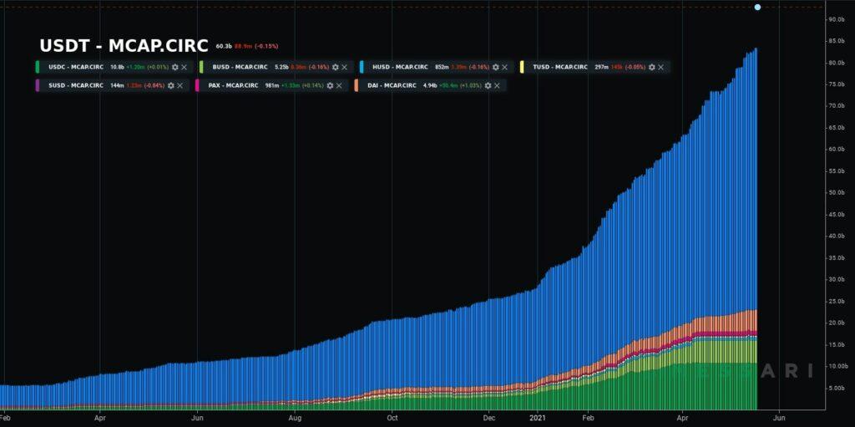
Task: Remove the DAI - MCAP.CIRC series
Action: 498,86
